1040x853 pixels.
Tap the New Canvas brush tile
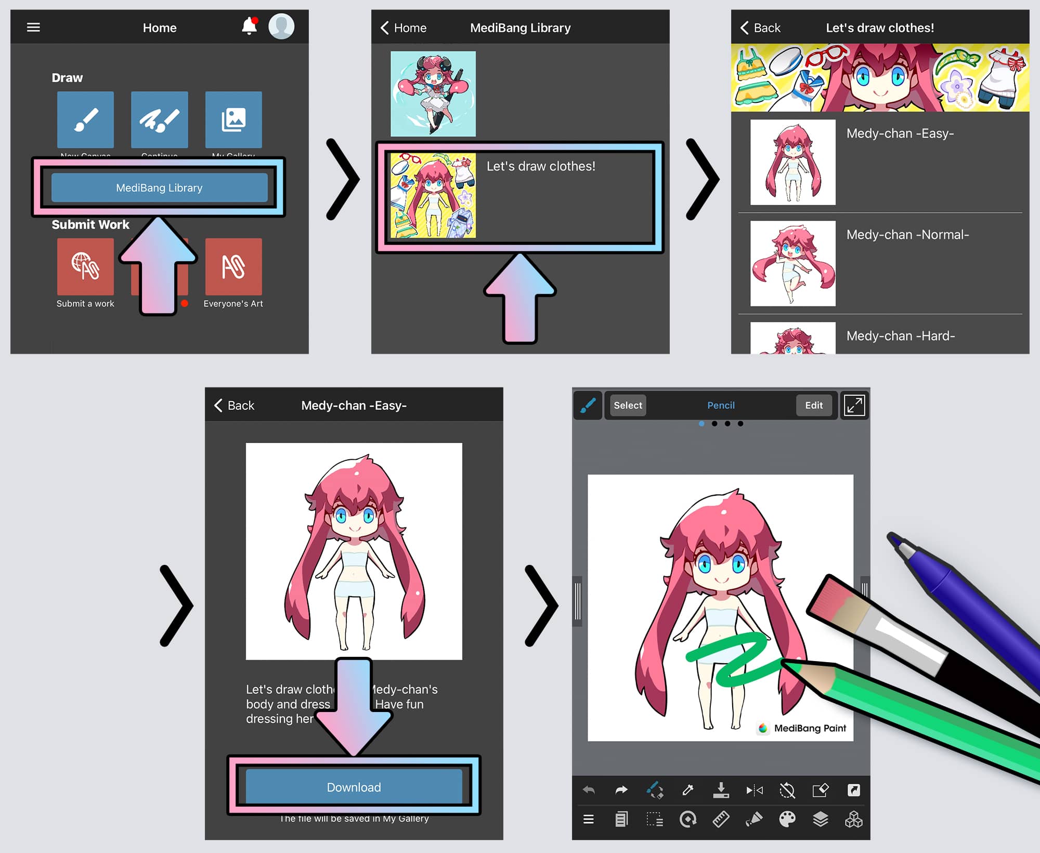click(85, 120)
